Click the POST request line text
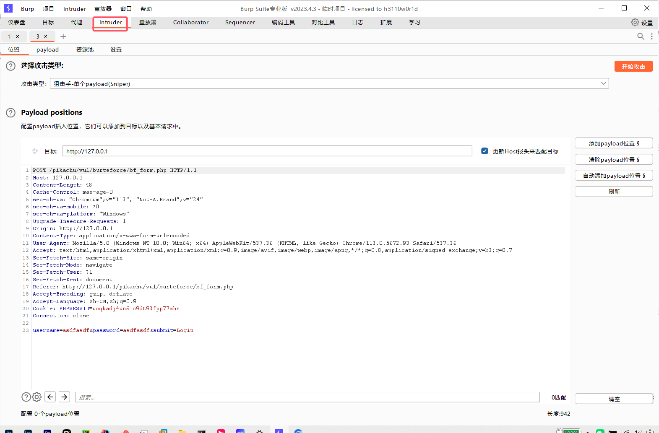Image resolution: width=659 pixels, height=433 pixels. tap(115, 170)
